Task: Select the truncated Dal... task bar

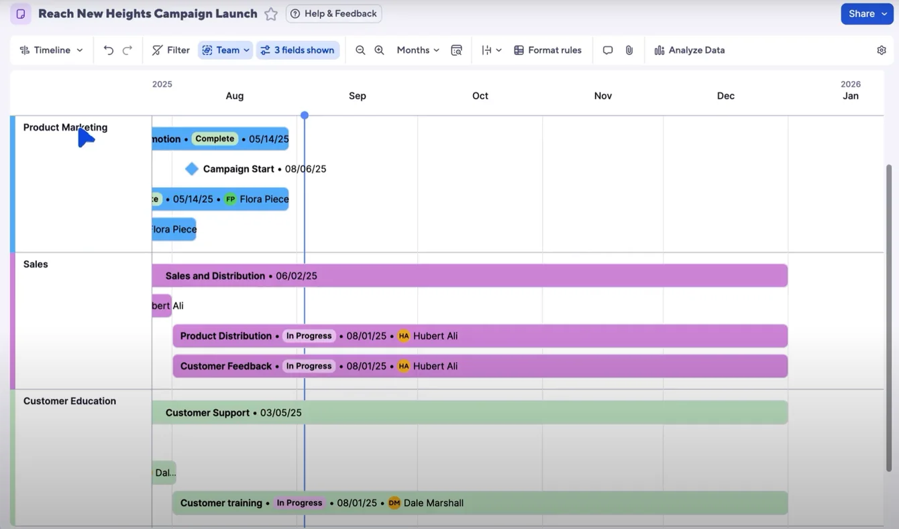Action: [x=164, y=473]
